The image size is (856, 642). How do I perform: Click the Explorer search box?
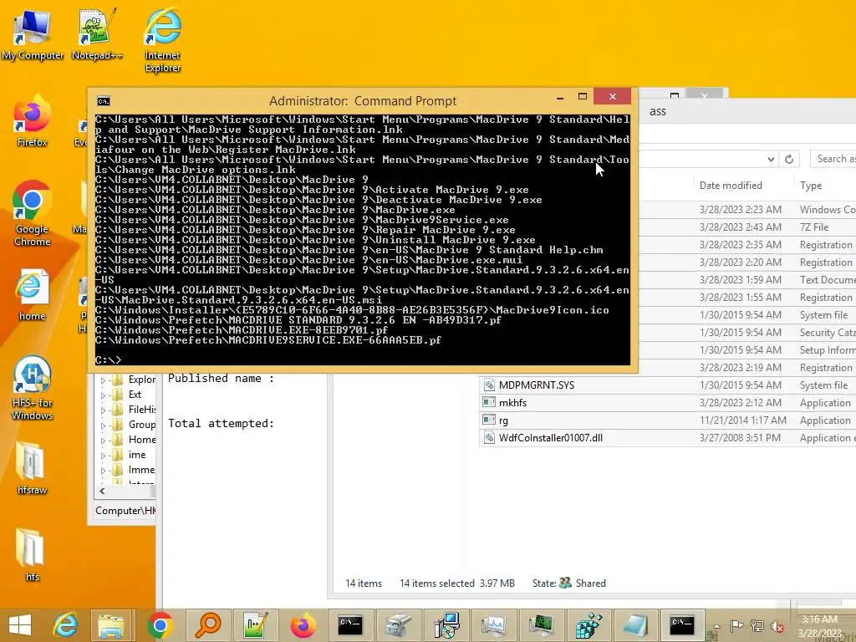coord(834,159)
